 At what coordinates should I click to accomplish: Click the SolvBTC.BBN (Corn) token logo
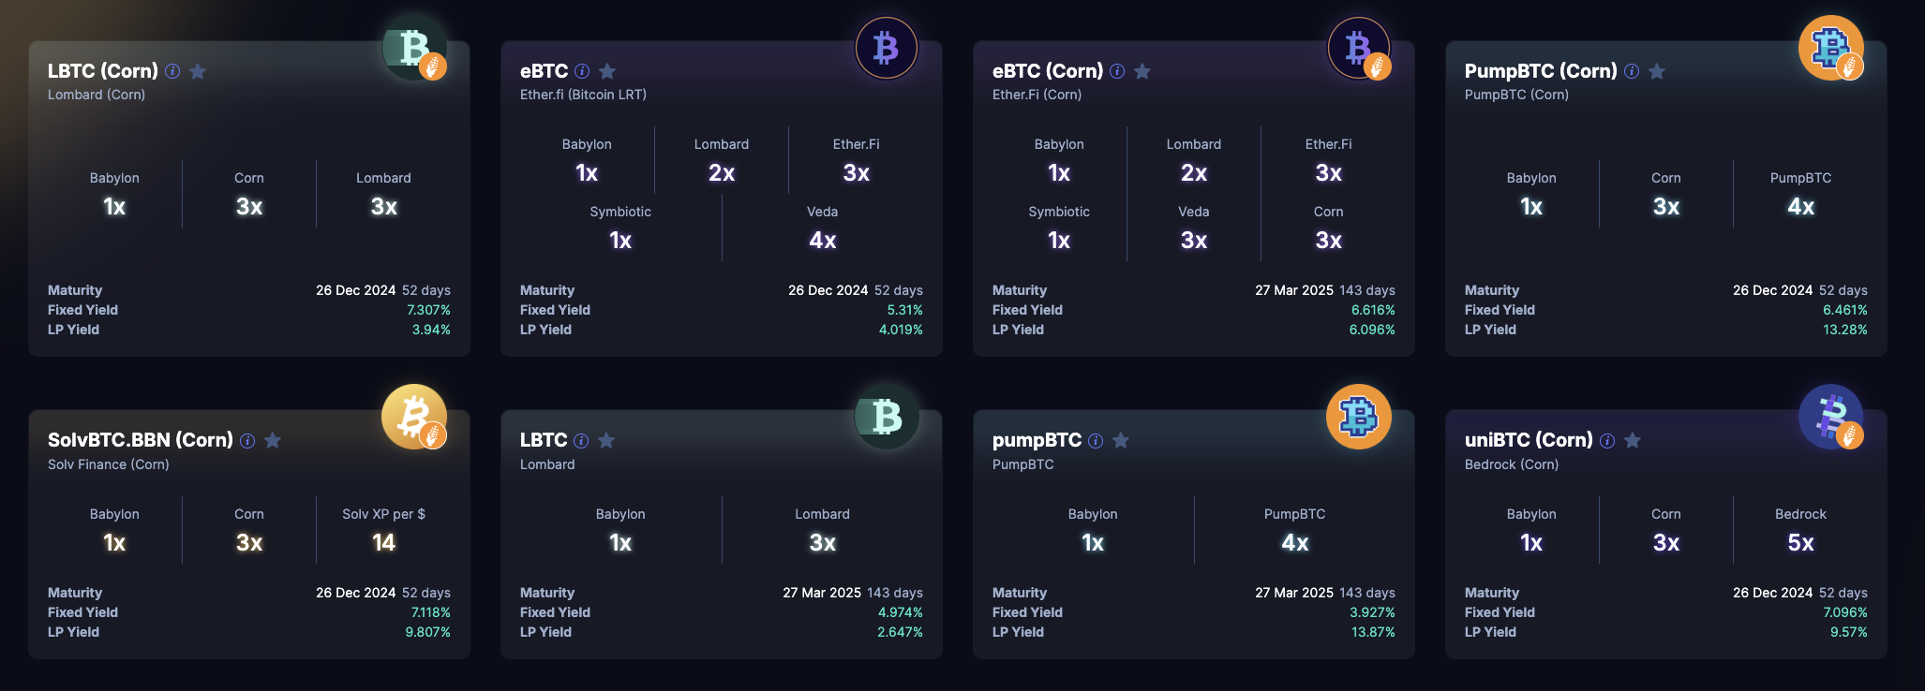coord(413,417)
